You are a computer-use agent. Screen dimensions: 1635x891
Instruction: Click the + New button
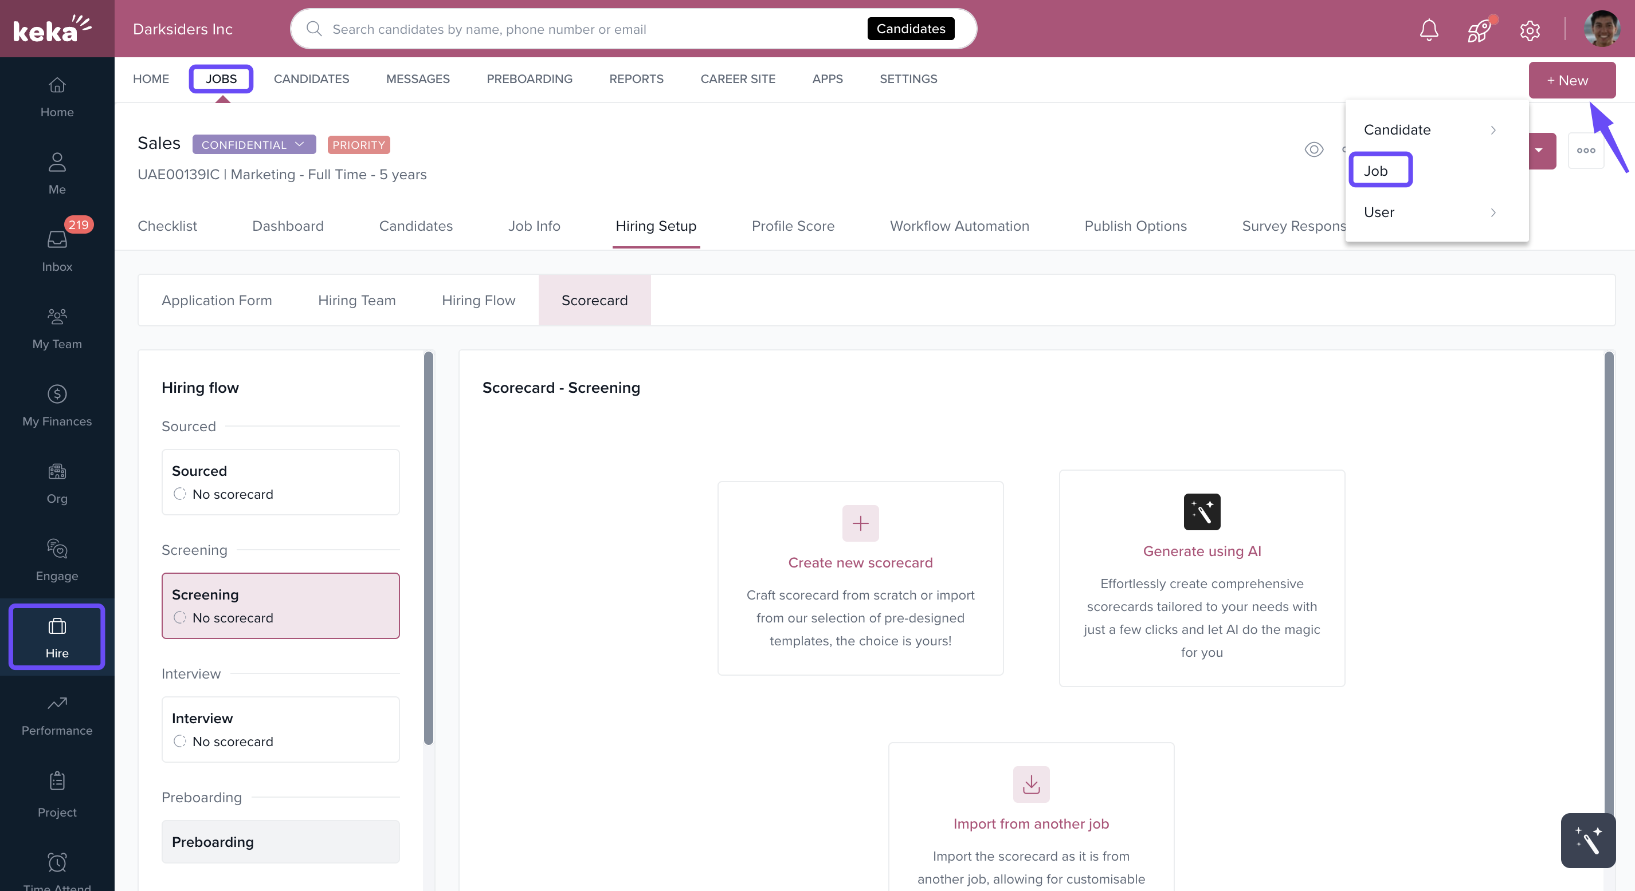(1571, 81)
